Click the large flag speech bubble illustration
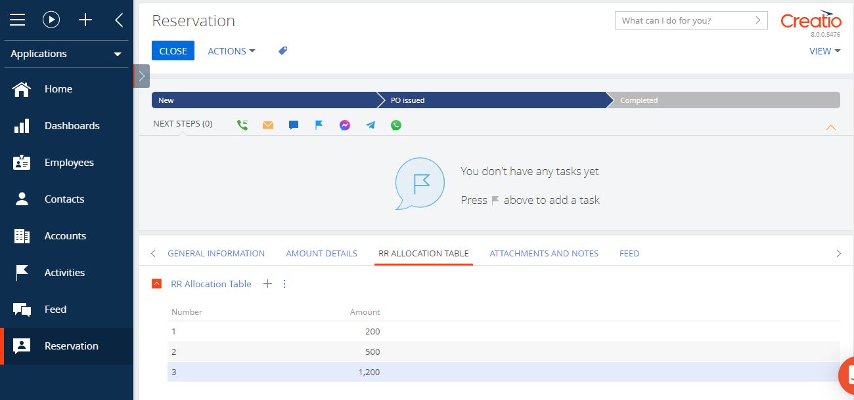This screenshot has height=400, width=854. (x=420, y=184)
